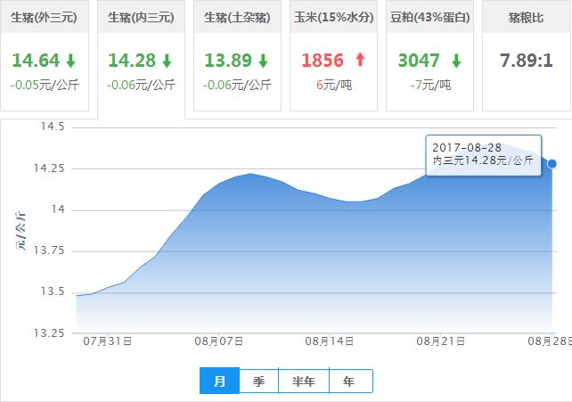Click the 08月21日 axis label
This screenshot has height=402, width=572.
[x=441, y=341]
